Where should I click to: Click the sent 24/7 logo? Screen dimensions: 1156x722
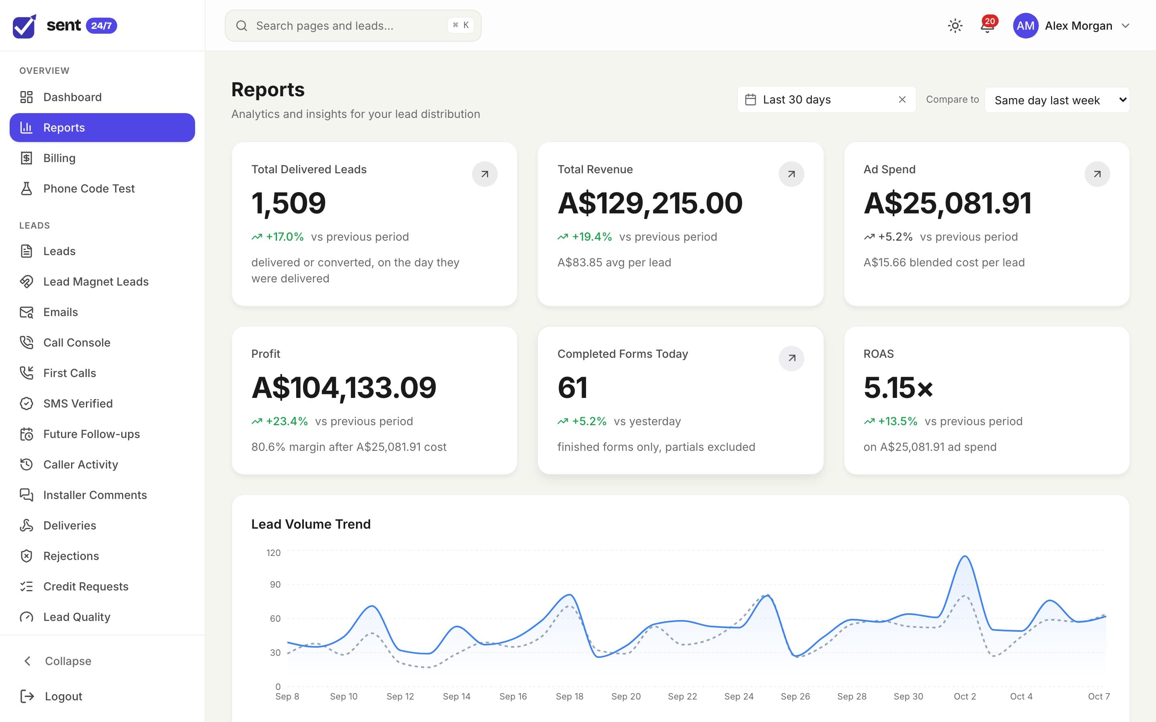click(x=65, y=26)
